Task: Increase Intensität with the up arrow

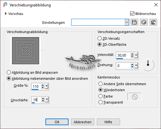Action: [x=132, y=54]
